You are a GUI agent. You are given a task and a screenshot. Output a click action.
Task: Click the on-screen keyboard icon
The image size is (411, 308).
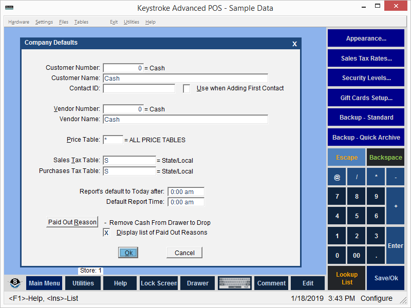(x=235, y=283)
